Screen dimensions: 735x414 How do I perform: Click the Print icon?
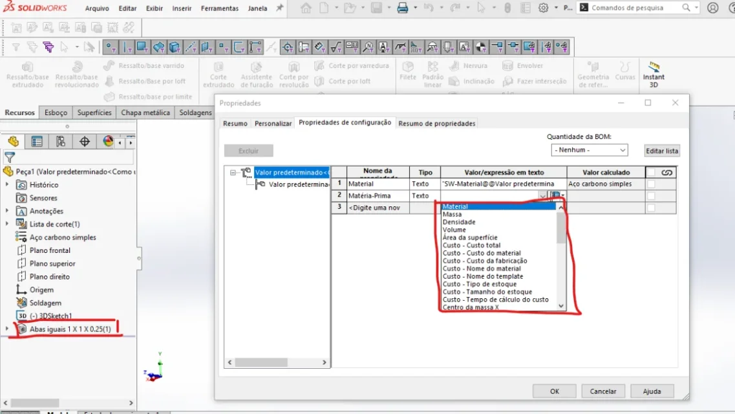pyautogui.click(x=402, y=8)
